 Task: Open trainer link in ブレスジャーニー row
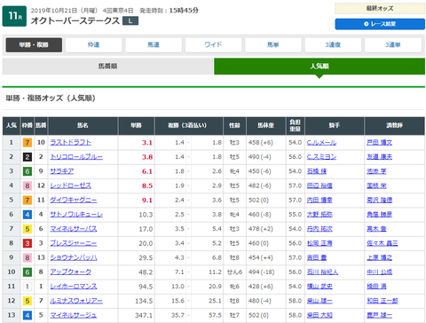383,243
